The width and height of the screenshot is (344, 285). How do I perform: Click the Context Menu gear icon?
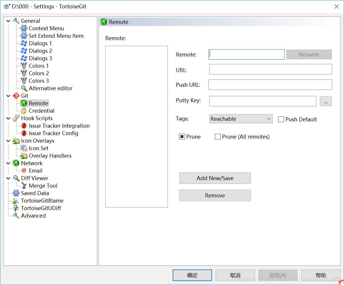click(24, 28)
